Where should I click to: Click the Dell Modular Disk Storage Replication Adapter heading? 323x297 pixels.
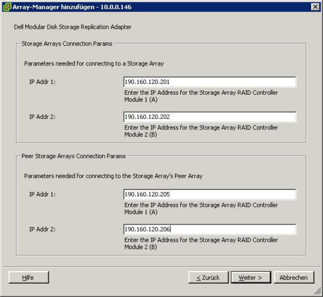click(73, 27)
